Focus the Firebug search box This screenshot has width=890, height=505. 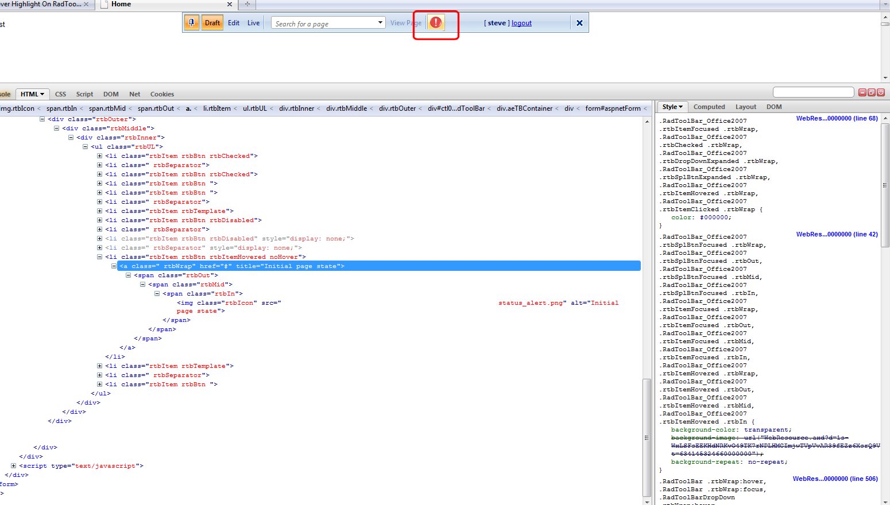click(814, 92)
